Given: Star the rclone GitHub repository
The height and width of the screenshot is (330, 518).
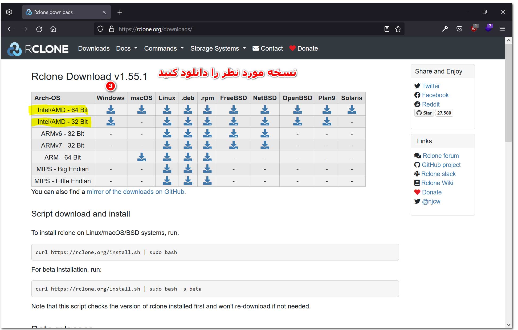Looking at the screenshot, I should (424, 113).
